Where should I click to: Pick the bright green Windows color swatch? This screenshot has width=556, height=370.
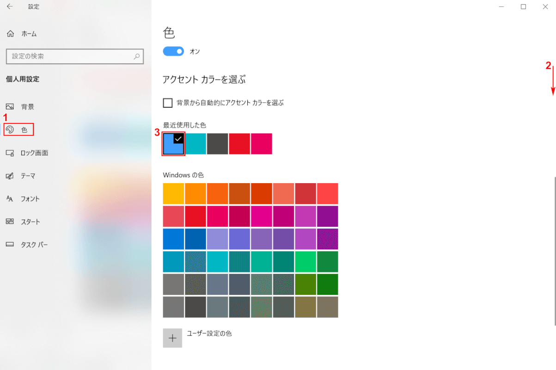tap(305, 261)
